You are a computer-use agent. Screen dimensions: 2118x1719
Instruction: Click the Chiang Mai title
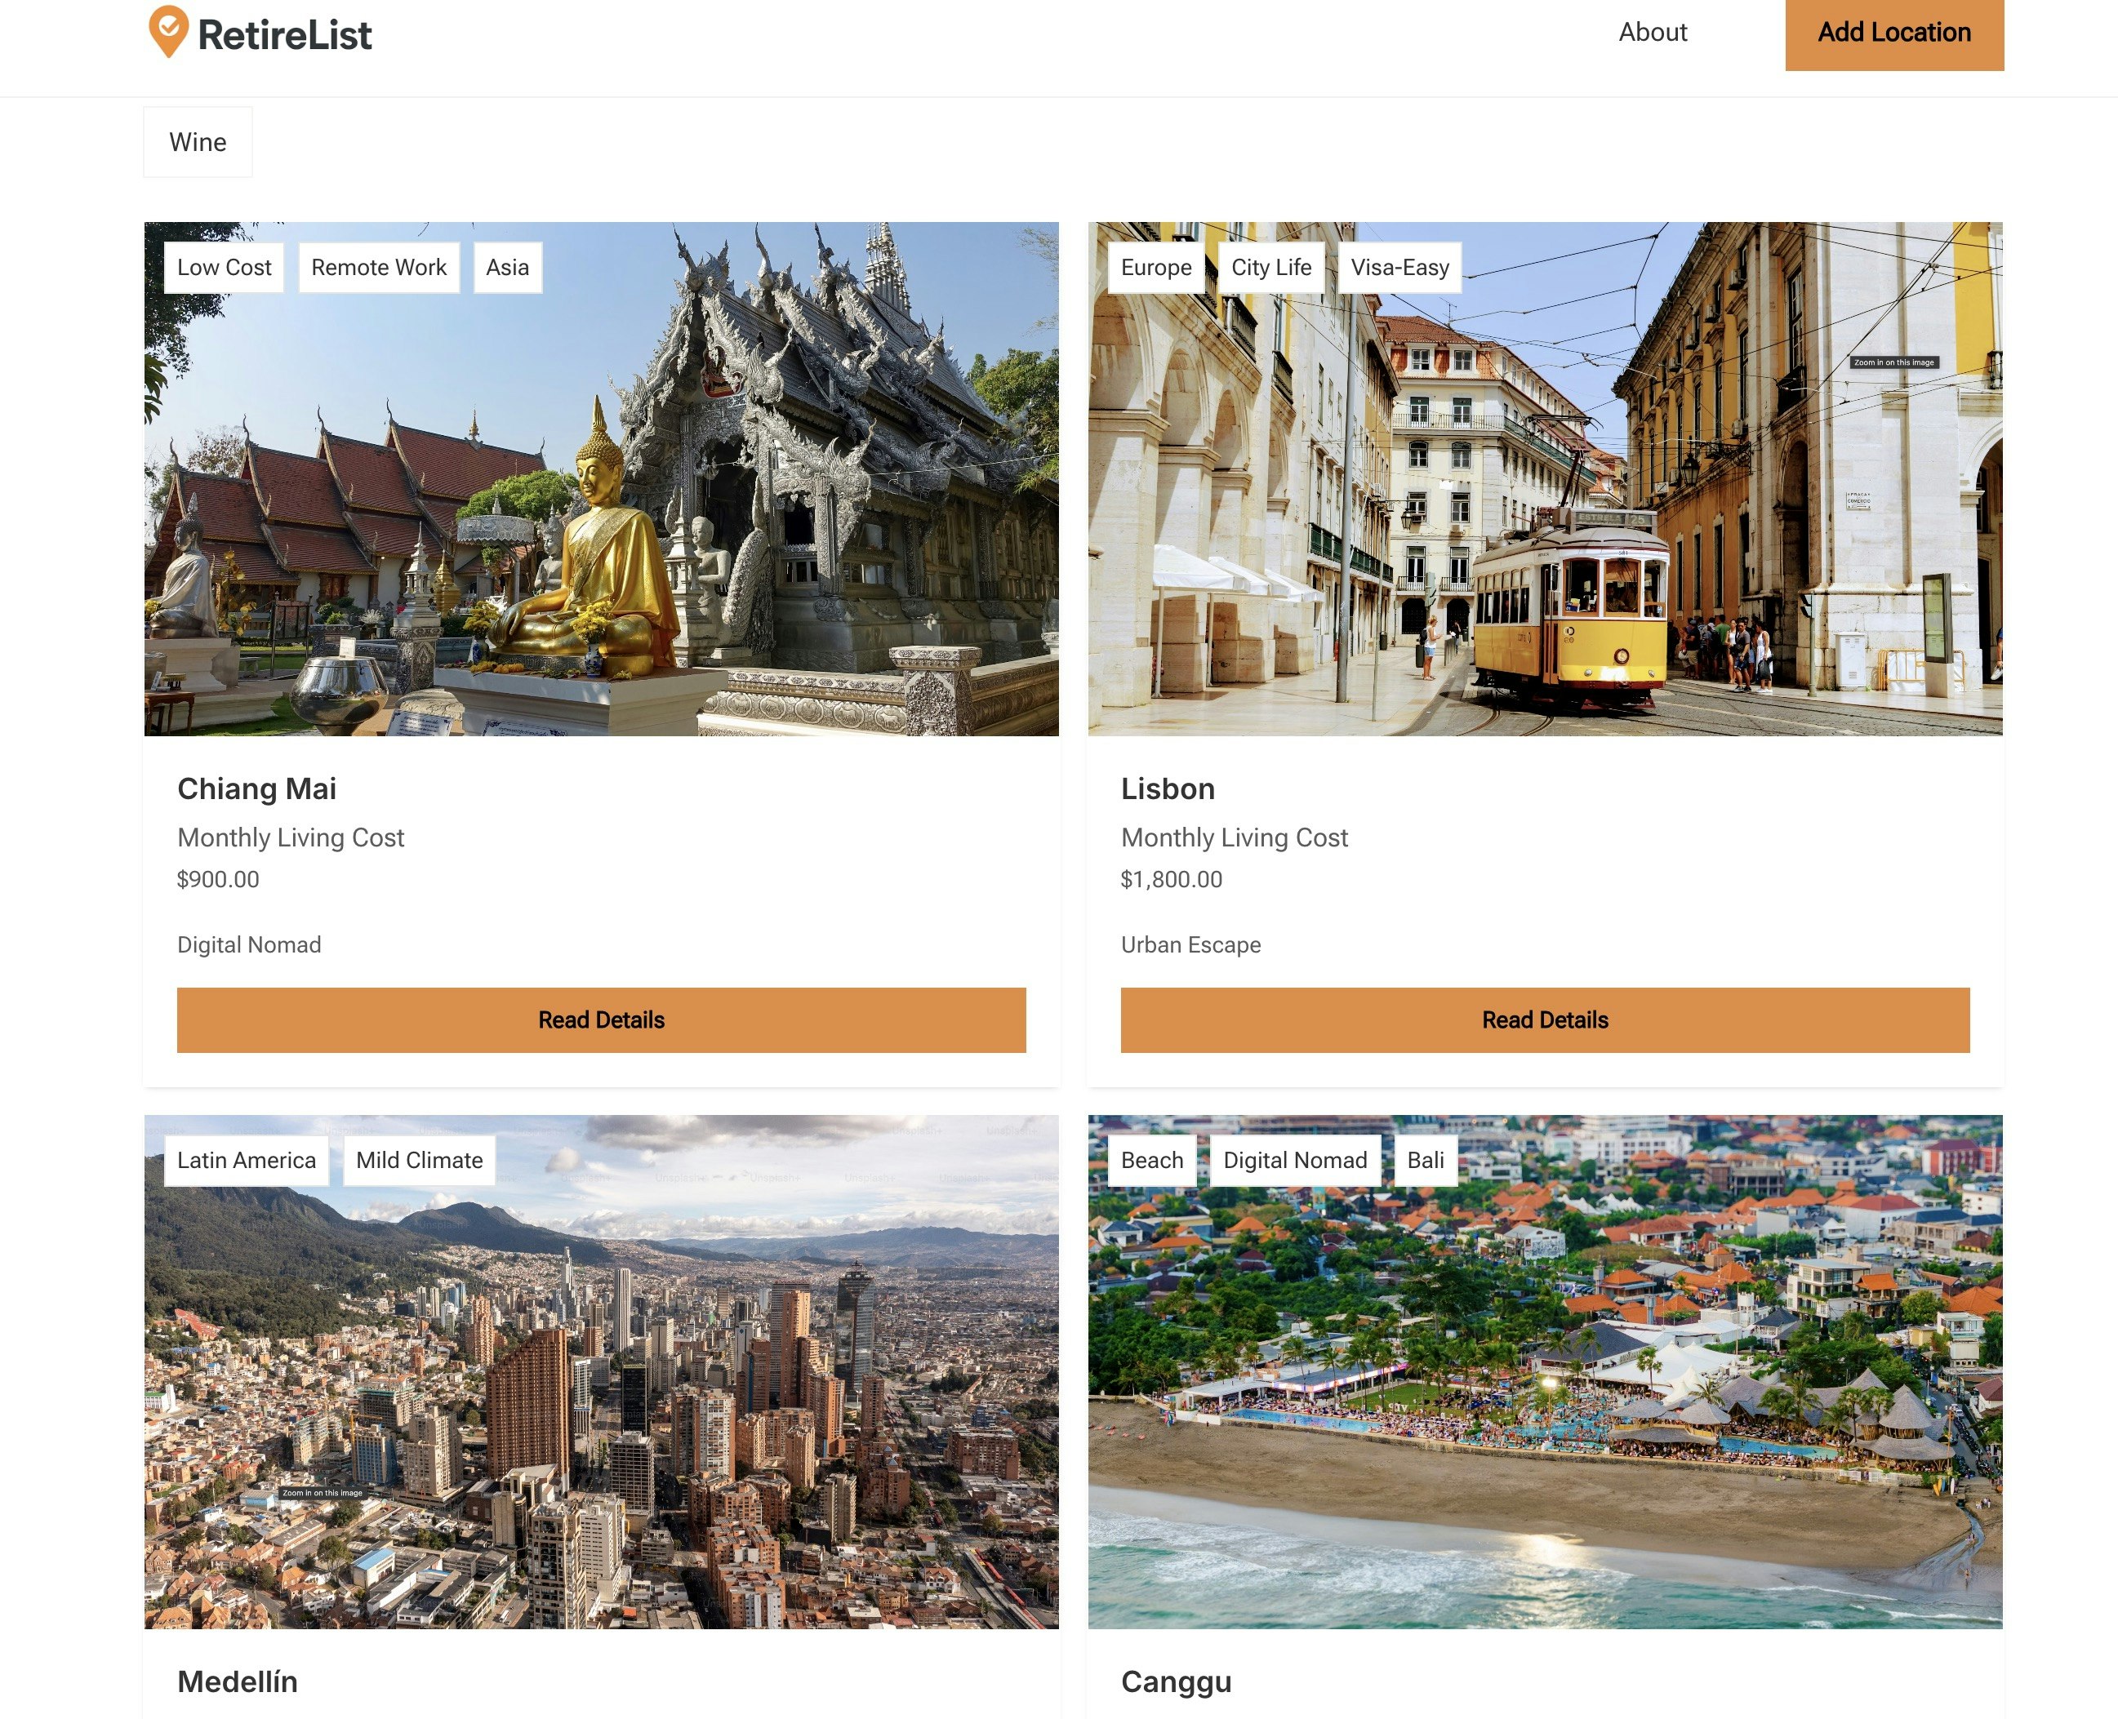pos(256,789)
